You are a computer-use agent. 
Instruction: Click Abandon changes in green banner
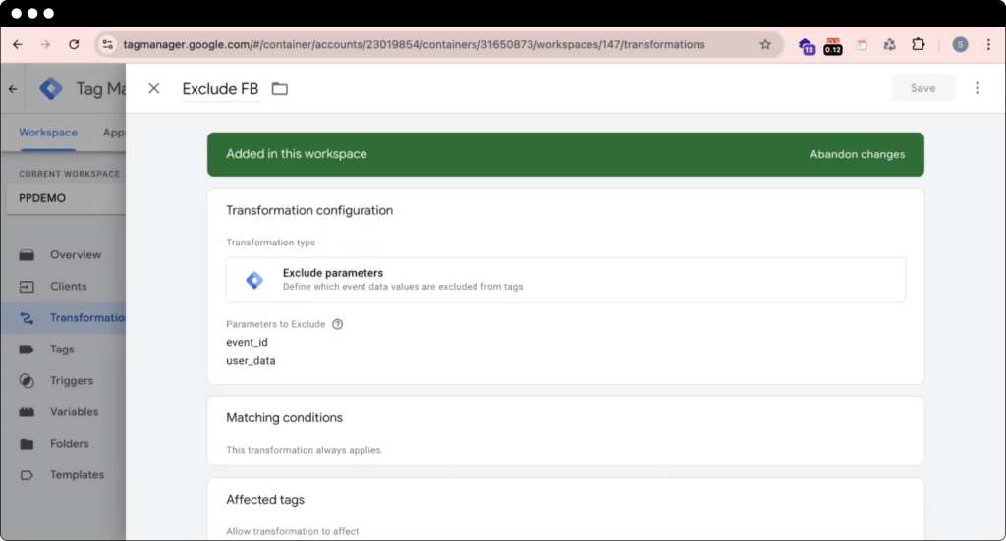tap(857, 154)
